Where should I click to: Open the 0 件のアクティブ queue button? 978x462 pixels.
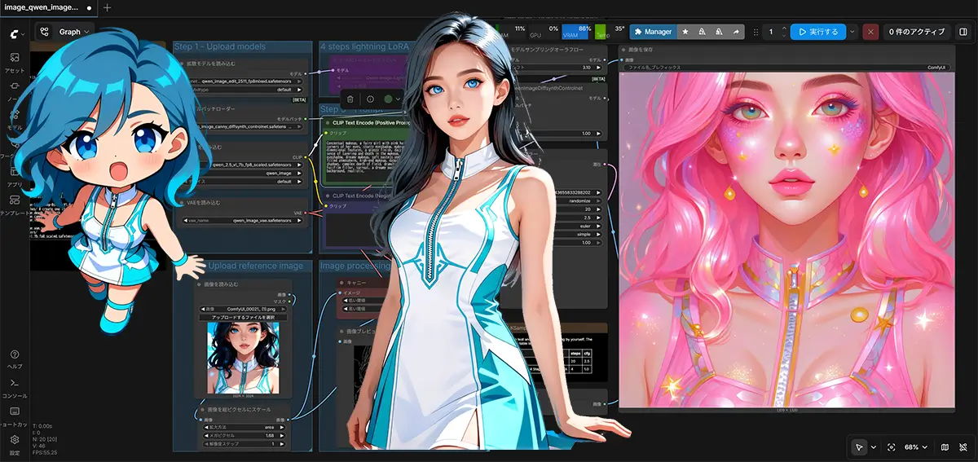click(917, 32)
